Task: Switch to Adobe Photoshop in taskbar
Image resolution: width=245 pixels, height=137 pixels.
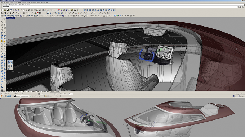Action: (x=37, y=96)
